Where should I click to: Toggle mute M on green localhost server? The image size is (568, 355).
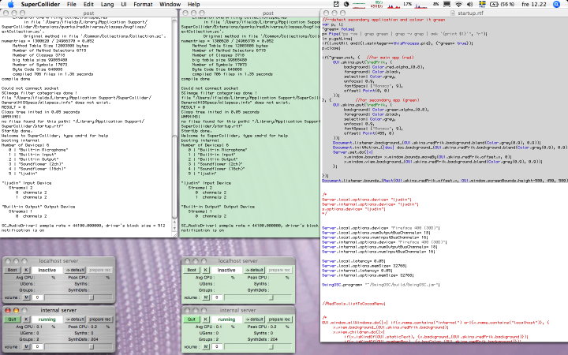tap(205, 297)
